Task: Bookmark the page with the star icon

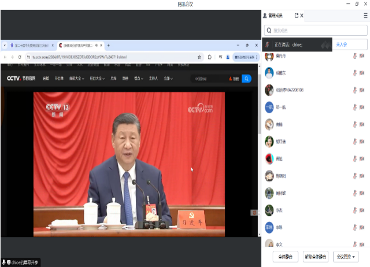Action: coord(199,57)
